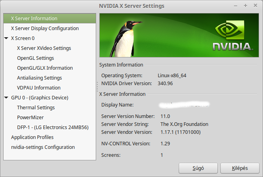Click The X.Org Foundation vendor string
Screen dimensions: 263x177
(x=184, y=124)
